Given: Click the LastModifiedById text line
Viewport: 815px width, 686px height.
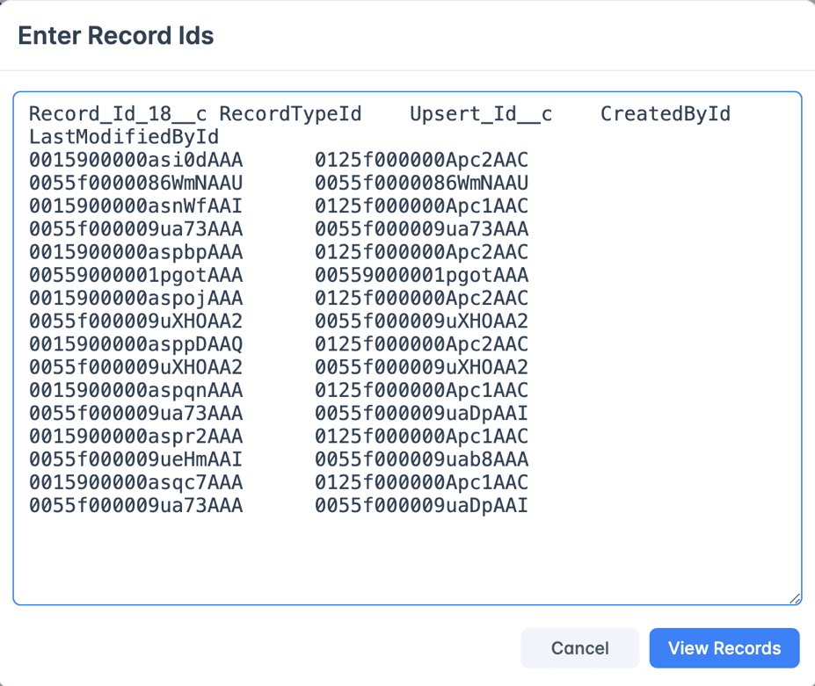Looking at the screenshot, I should (124, 137).
